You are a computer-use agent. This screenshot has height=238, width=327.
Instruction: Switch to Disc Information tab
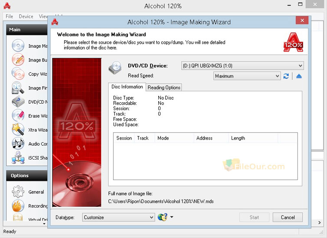[127, 87]
